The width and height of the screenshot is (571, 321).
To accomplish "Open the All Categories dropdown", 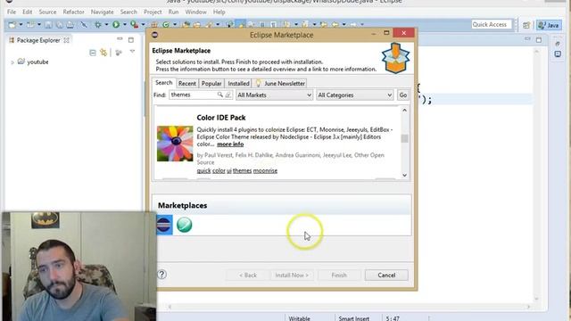I will click(355, 95).
